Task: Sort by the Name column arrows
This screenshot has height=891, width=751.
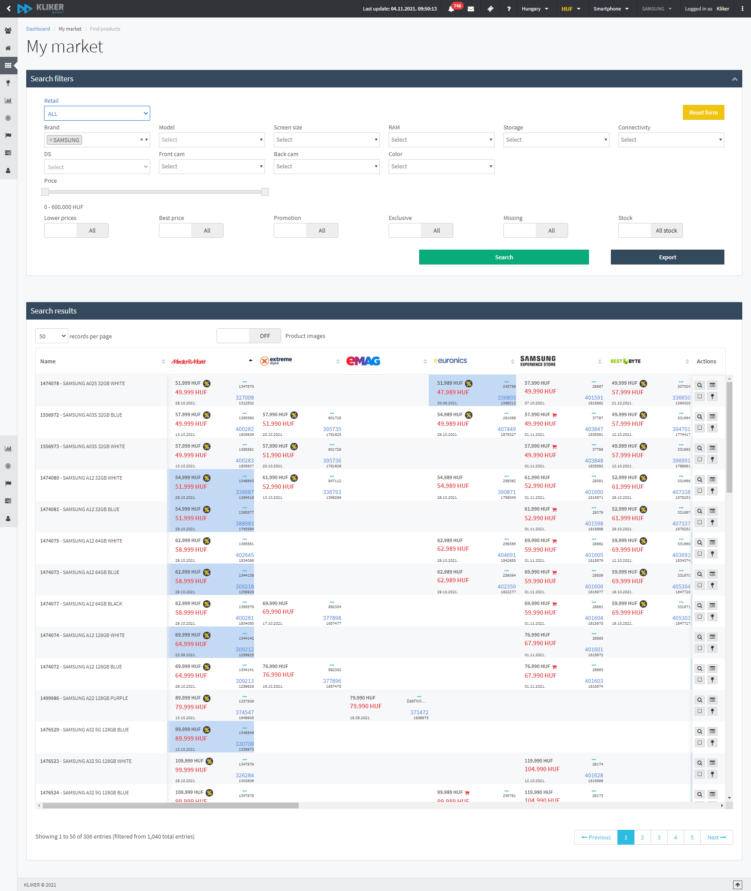Action: 163,362
